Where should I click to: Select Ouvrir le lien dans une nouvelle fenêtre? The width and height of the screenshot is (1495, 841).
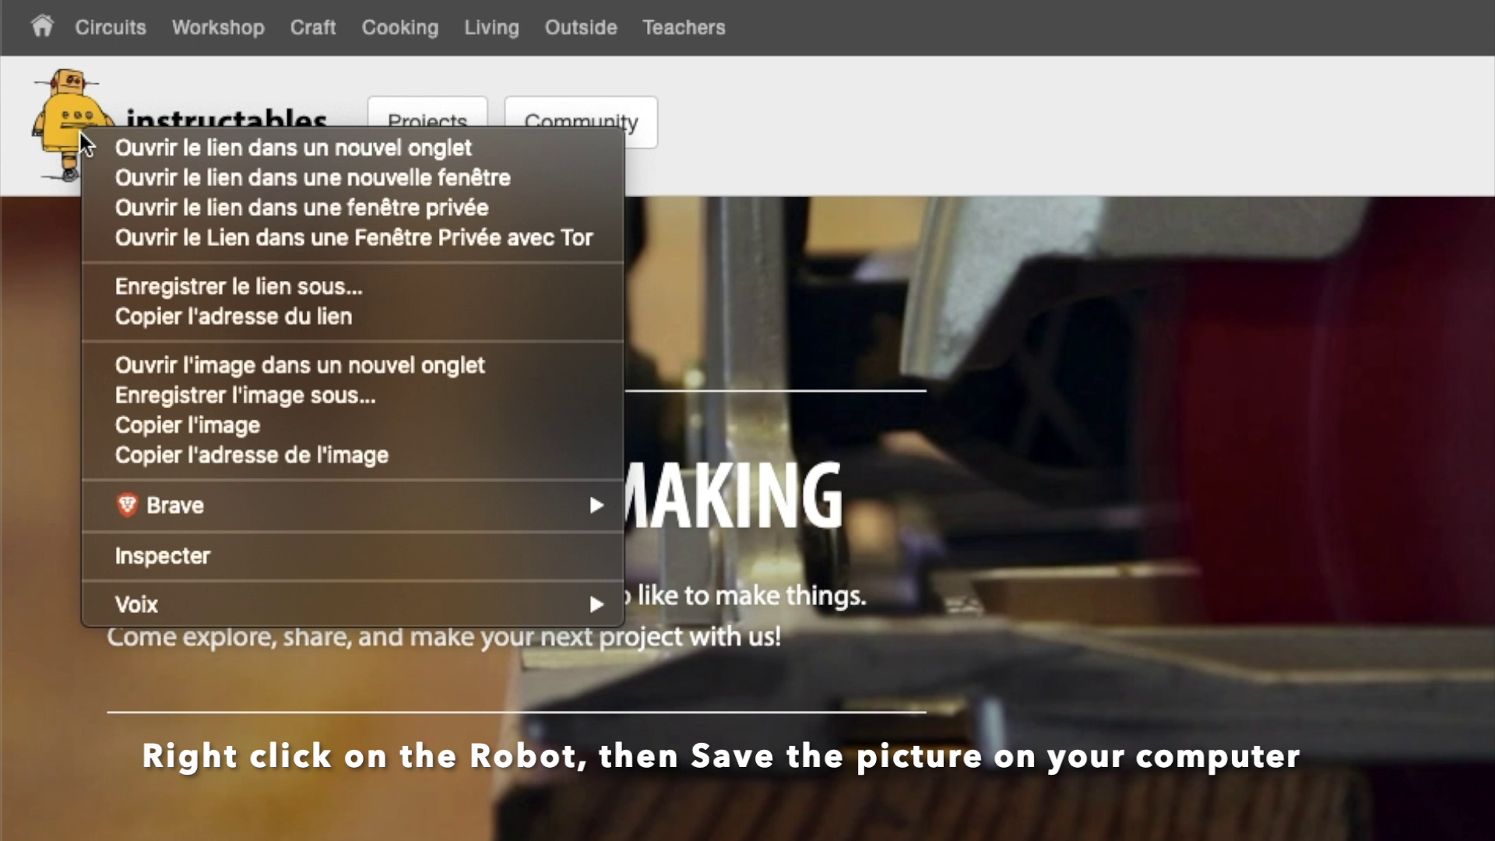[312, 178]
